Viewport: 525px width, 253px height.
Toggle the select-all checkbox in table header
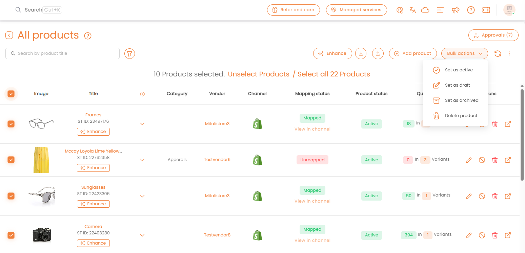[11, 94]
